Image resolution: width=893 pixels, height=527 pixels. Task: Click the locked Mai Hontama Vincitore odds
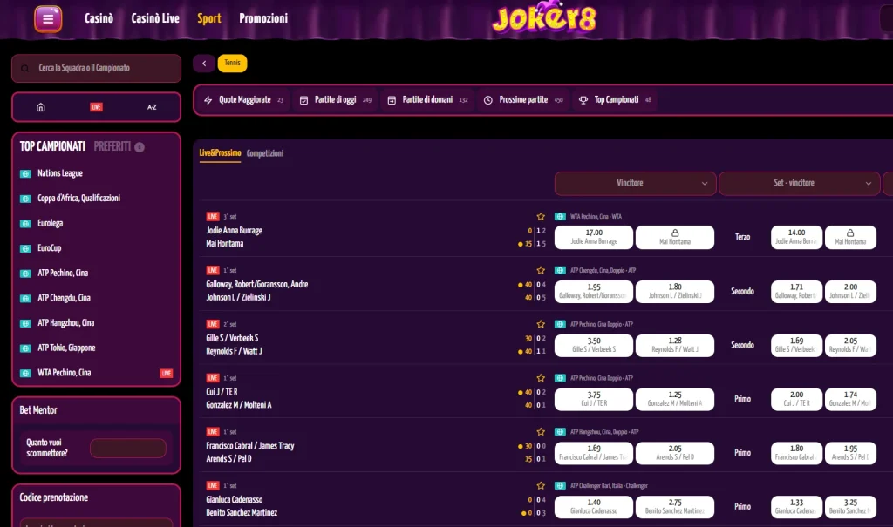(675, 237)
